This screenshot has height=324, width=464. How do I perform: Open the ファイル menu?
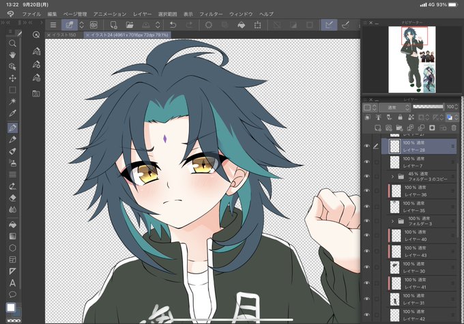[x=31, y=14]
